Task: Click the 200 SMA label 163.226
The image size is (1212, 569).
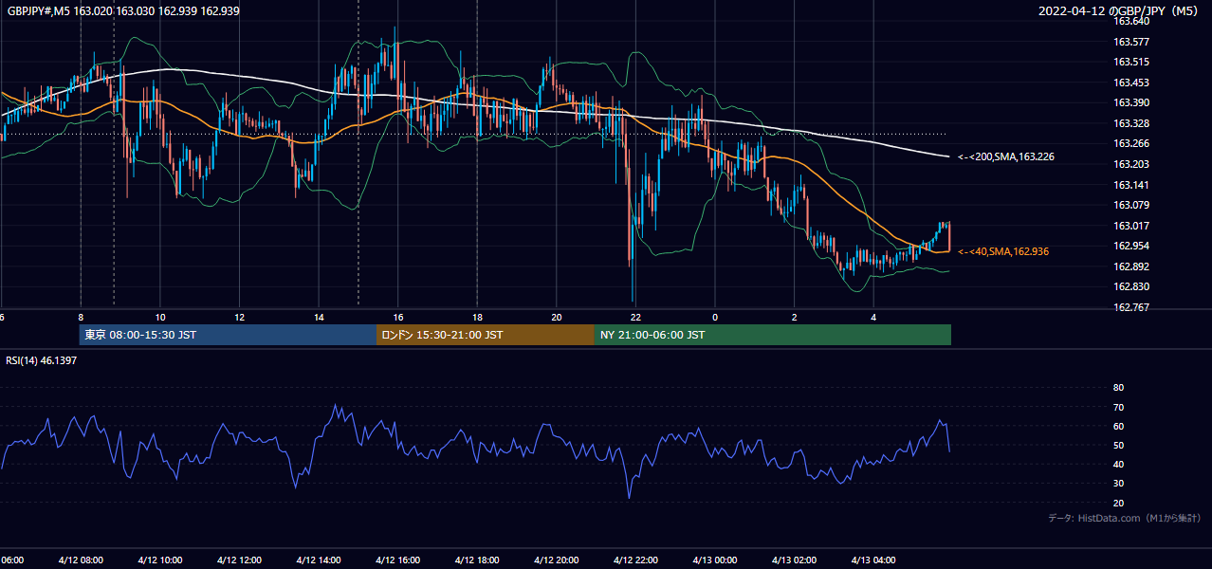Action: point(1006,156)
